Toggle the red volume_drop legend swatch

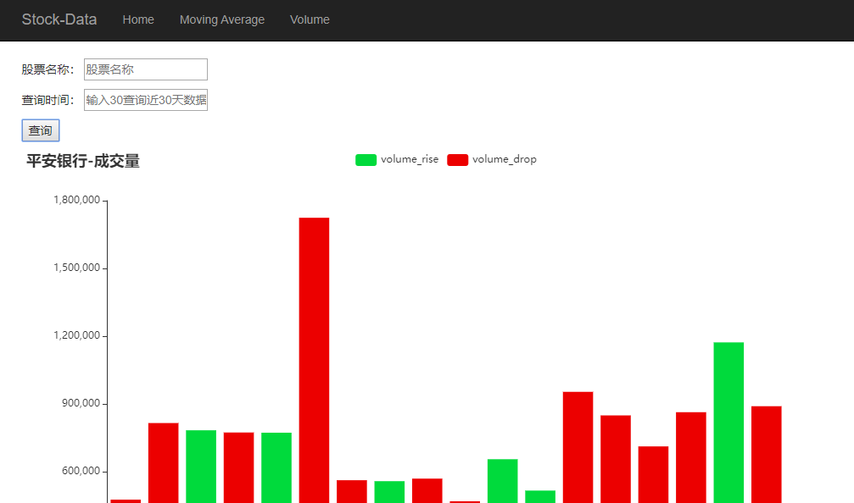point(457,160)
